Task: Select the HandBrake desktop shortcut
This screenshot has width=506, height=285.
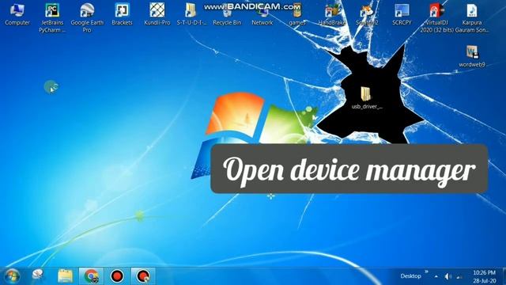Action: tap(332, 14)
